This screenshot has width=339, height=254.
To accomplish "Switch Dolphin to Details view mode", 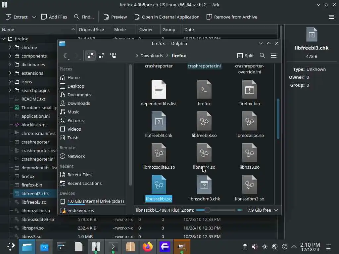I will pos(113,56).
